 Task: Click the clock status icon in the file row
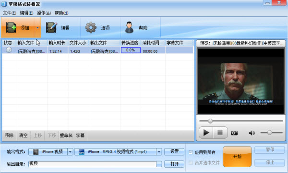[x=9, y=50]
